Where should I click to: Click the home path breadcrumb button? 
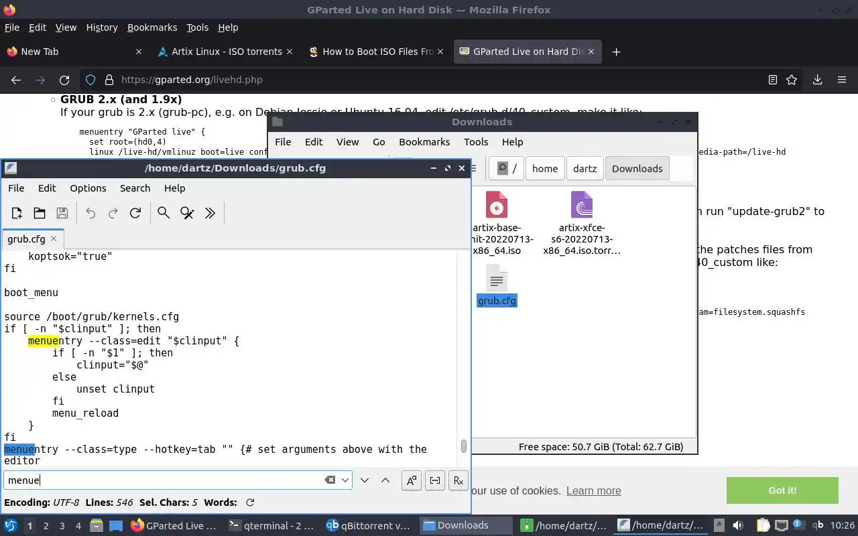click(545, 169)
